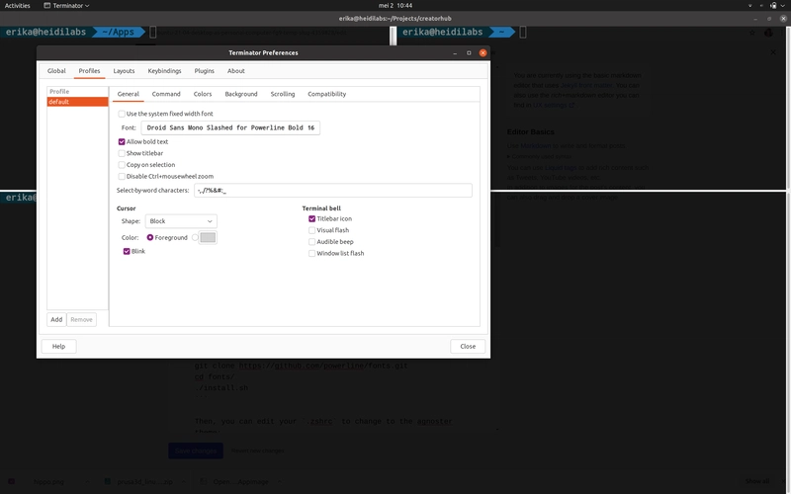Viewport: 791px width, 494px height.
Task: Open the Terminator menu dropdown arrow
Action: click(x=87, y=6)
